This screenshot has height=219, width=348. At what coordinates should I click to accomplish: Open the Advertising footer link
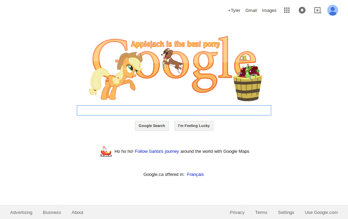[21, 212]
